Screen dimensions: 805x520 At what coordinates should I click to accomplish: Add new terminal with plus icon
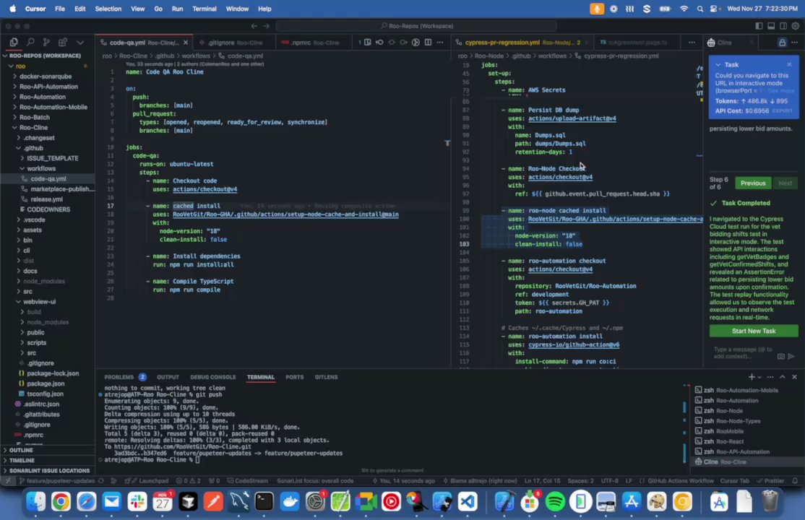(x=752, y=377)
